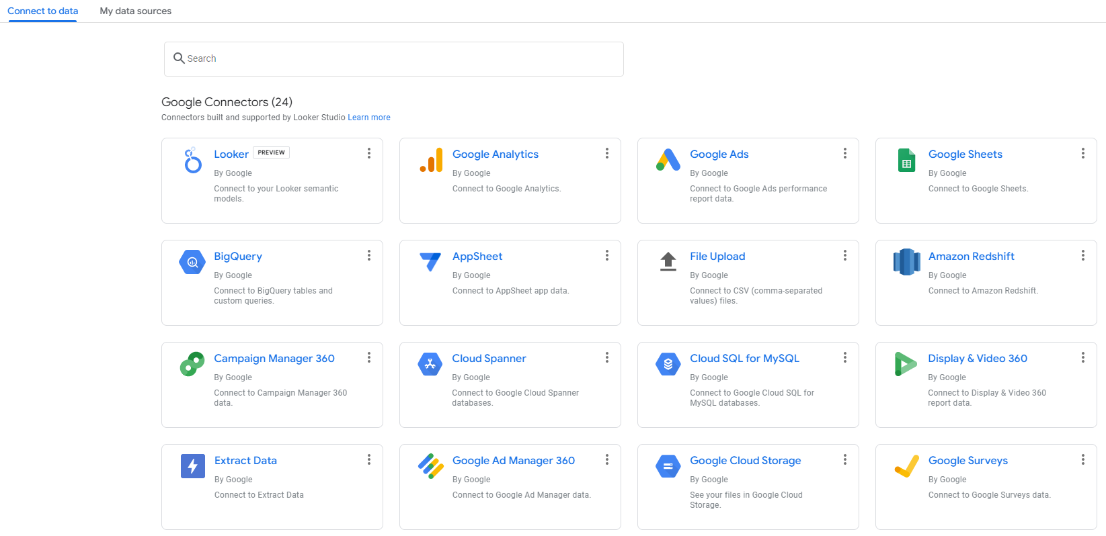Viewport: 1106px width, 536px height.
Task: Open the File Upload card options menu
Action: 845,255
